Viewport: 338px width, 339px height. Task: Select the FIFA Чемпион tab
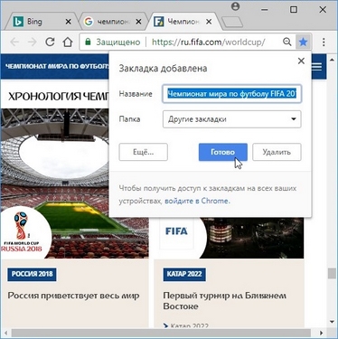click(183, 22)
